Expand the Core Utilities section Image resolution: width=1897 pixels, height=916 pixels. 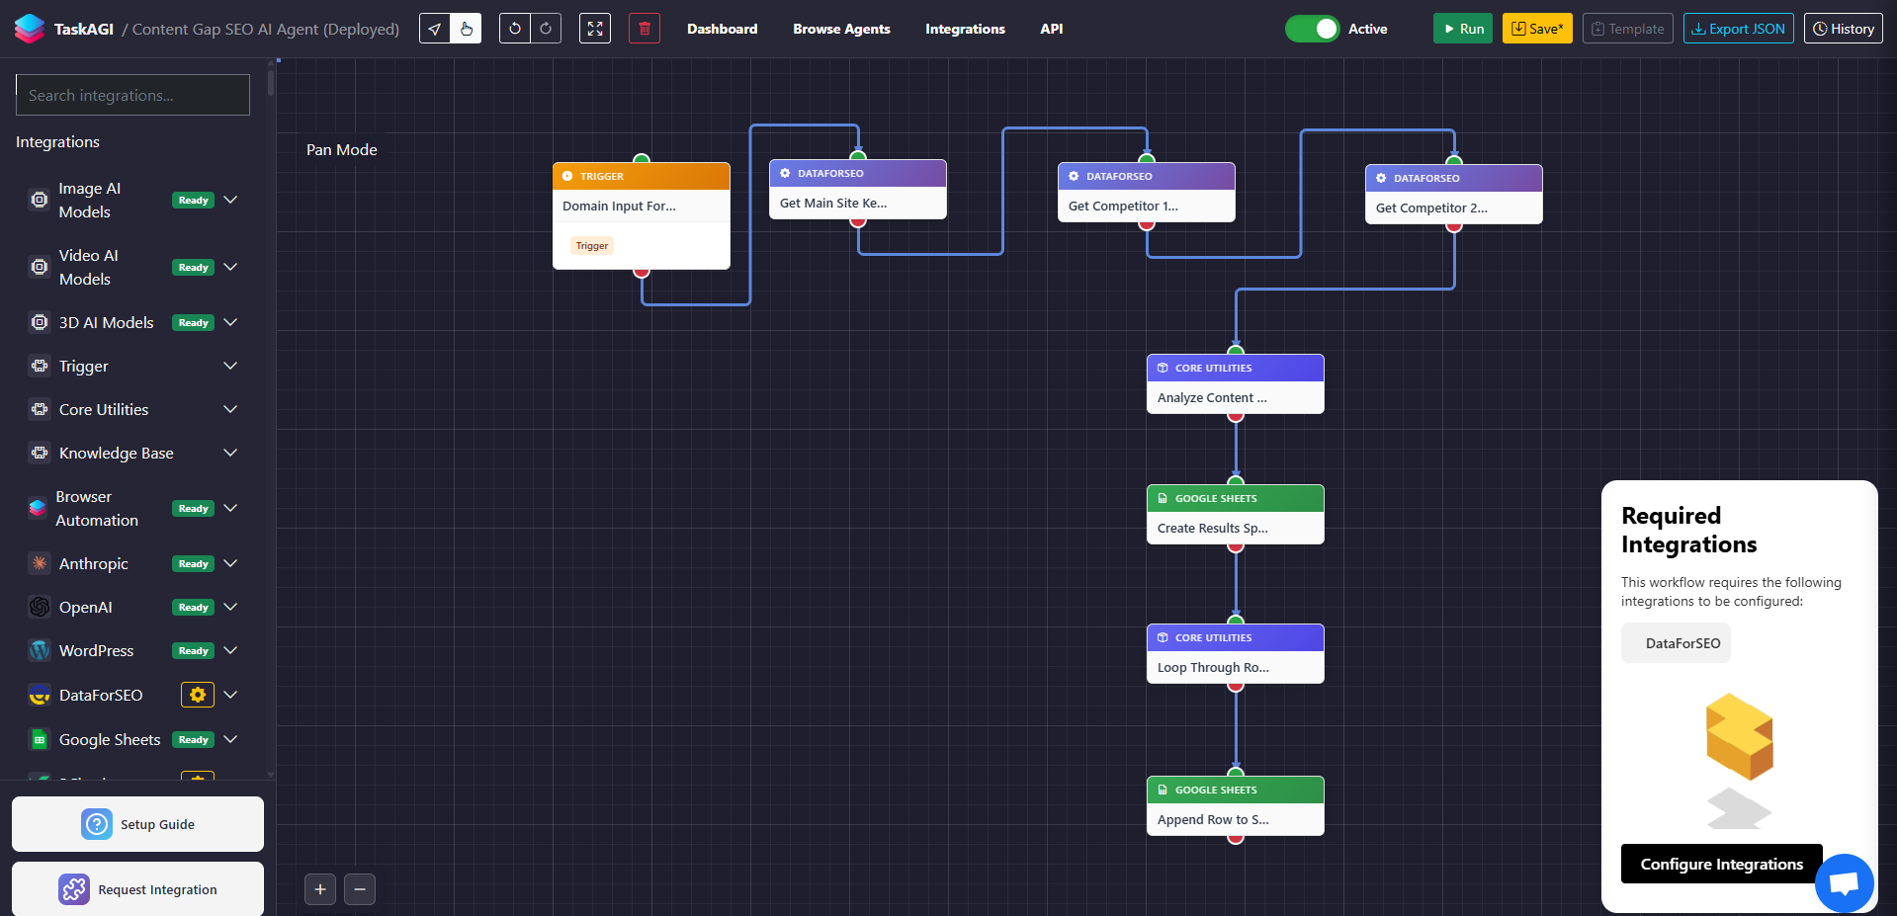pyautogui.click(x=230, y=409)
